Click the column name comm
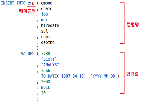141x102 pixels. click(46, 37)
